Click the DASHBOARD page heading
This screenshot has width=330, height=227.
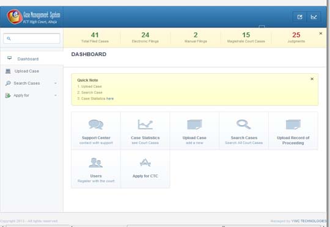[89, 54]
